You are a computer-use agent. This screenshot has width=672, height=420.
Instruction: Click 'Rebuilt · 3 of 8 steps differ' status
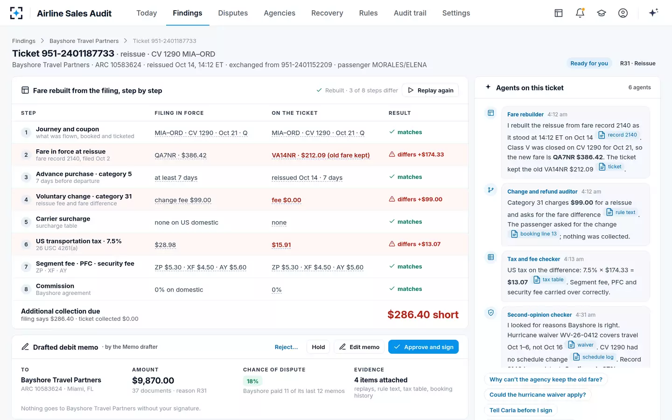[357, 91]
